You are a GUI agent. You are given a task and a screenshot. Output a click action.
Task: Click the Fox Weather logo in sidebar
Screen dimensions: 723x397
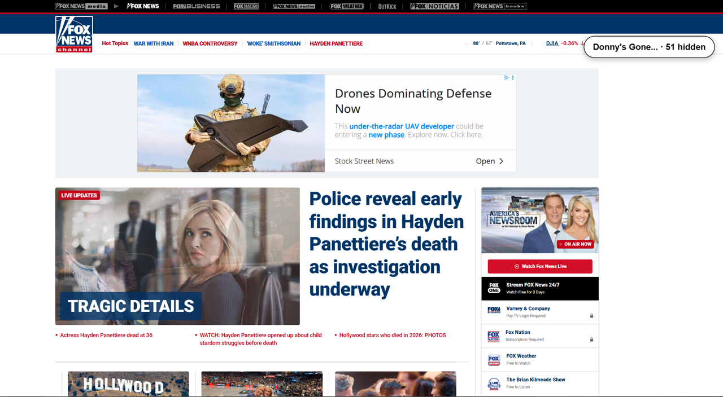point(494,360)
